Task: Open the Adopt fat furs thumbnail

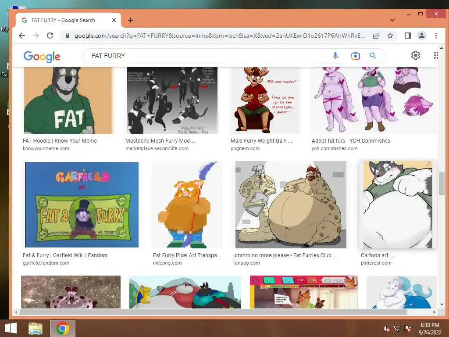Action: 373,100
